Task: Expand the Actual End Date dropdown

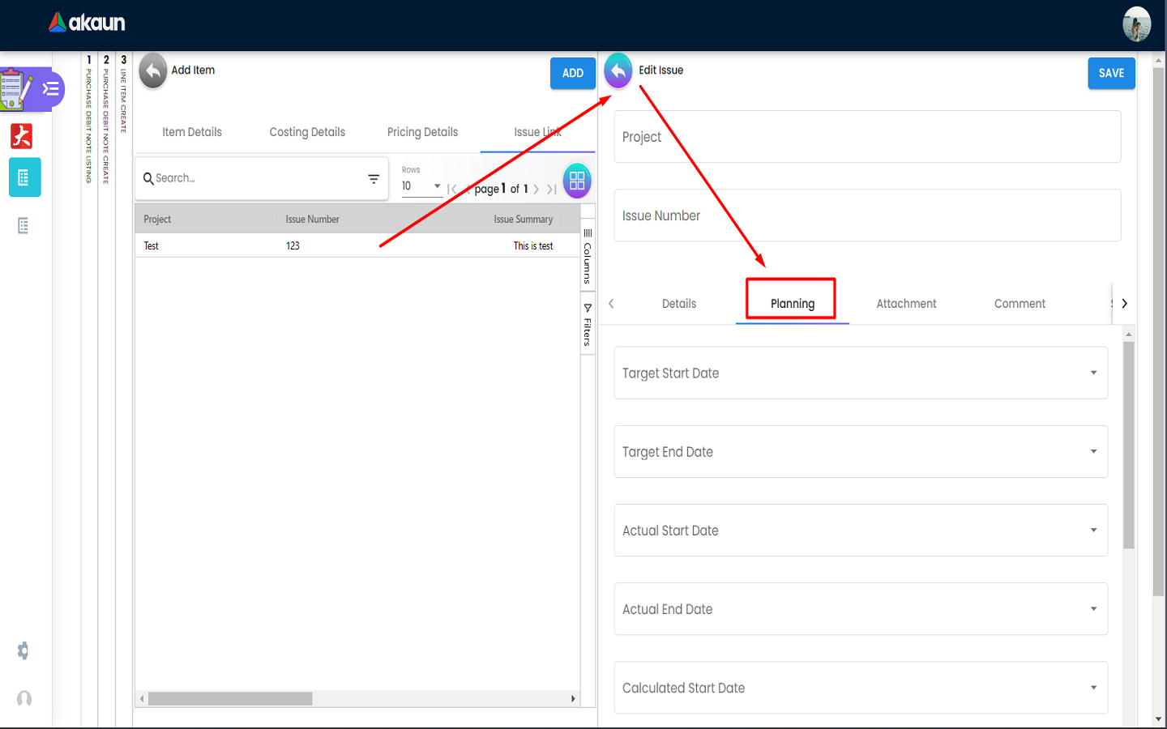Action: tap(1093, 609)
